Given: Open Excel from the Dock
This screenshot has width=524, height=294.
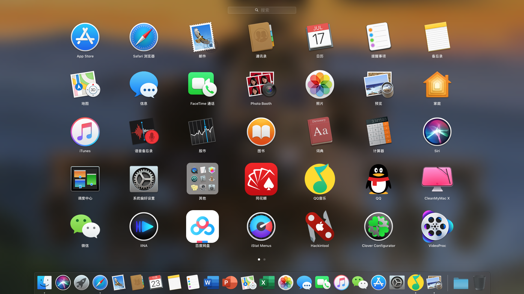Looking at the screenshot, I should click(267, 283).
